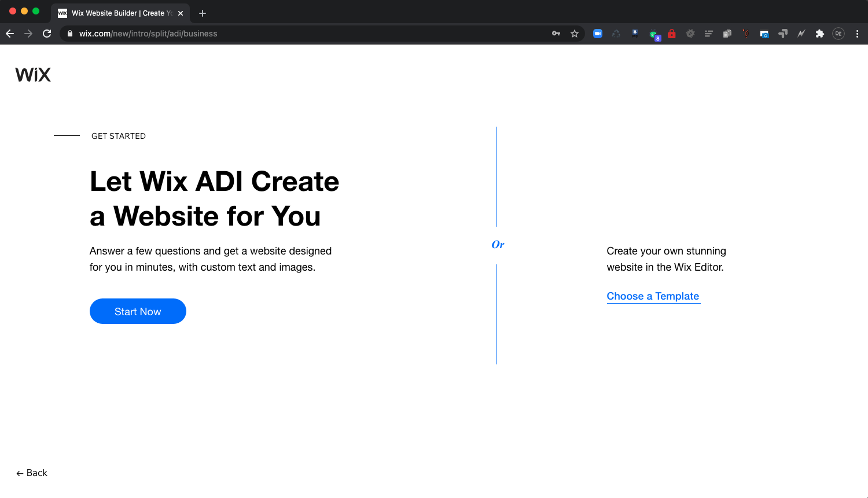This screenshot has width=868, height=498.
Task: Click the Wix logo
Action: [33, 75]
